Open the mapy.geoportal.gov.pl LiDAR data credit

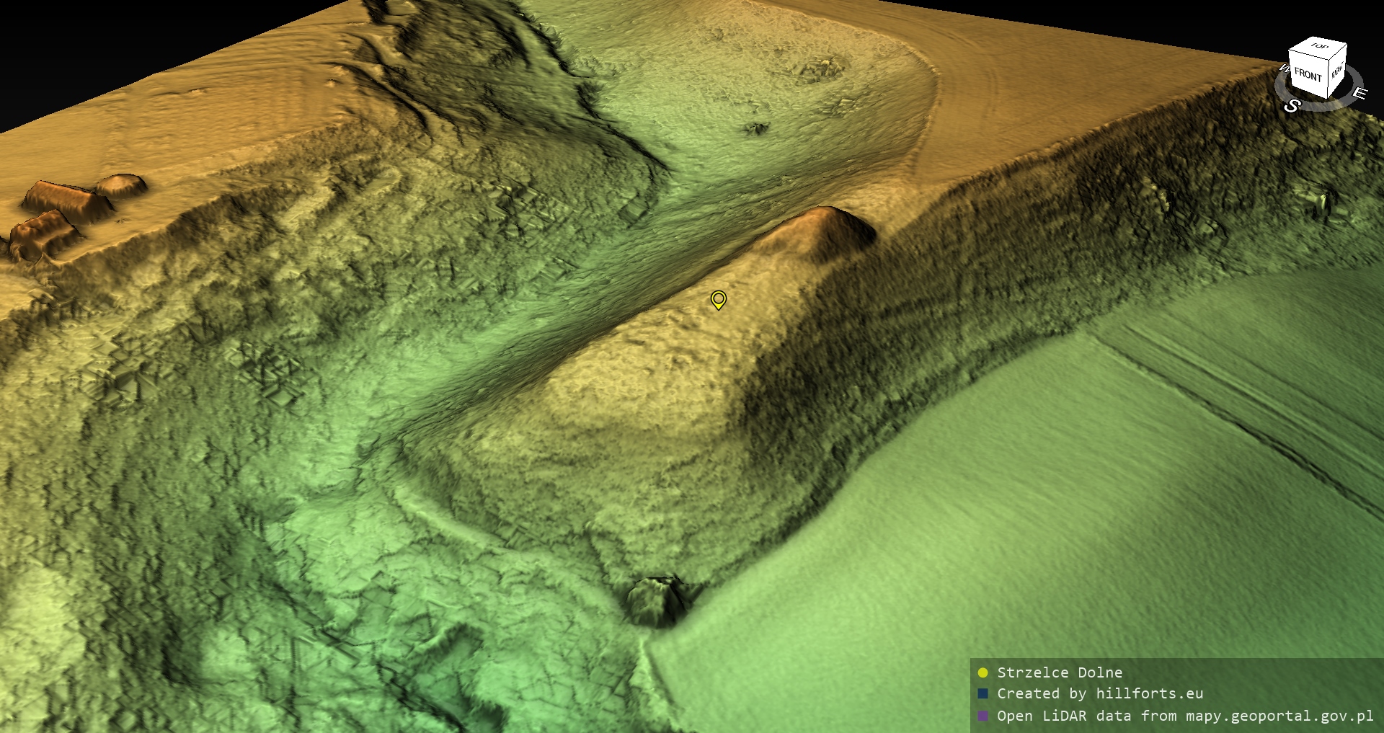(1185, 716)
